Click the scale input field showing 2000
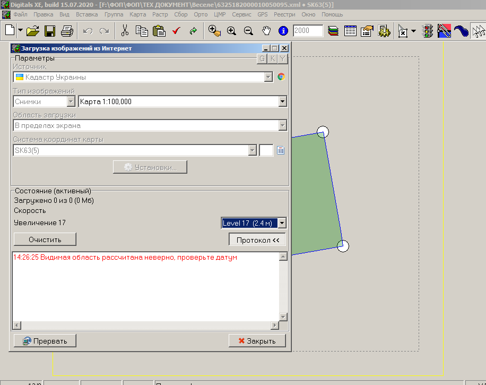The height and width of the screenshot is (385, 486). pyautogui.click(x=308, y=31)
